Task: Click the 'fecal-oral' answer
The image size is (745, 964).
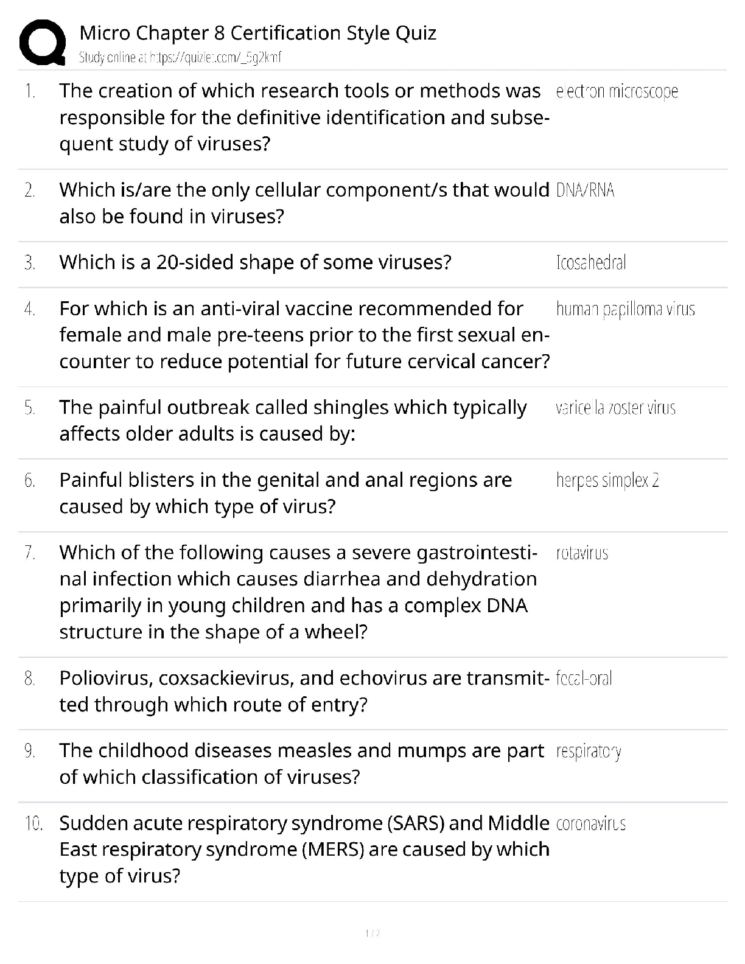Action: click(584, 679)
